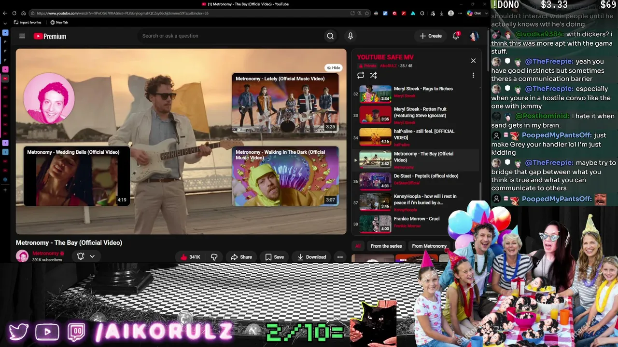The height and width of the screenshot is (347, 618).
Task: Download the video
Action: pyautogui.click(x=311, y=257)
